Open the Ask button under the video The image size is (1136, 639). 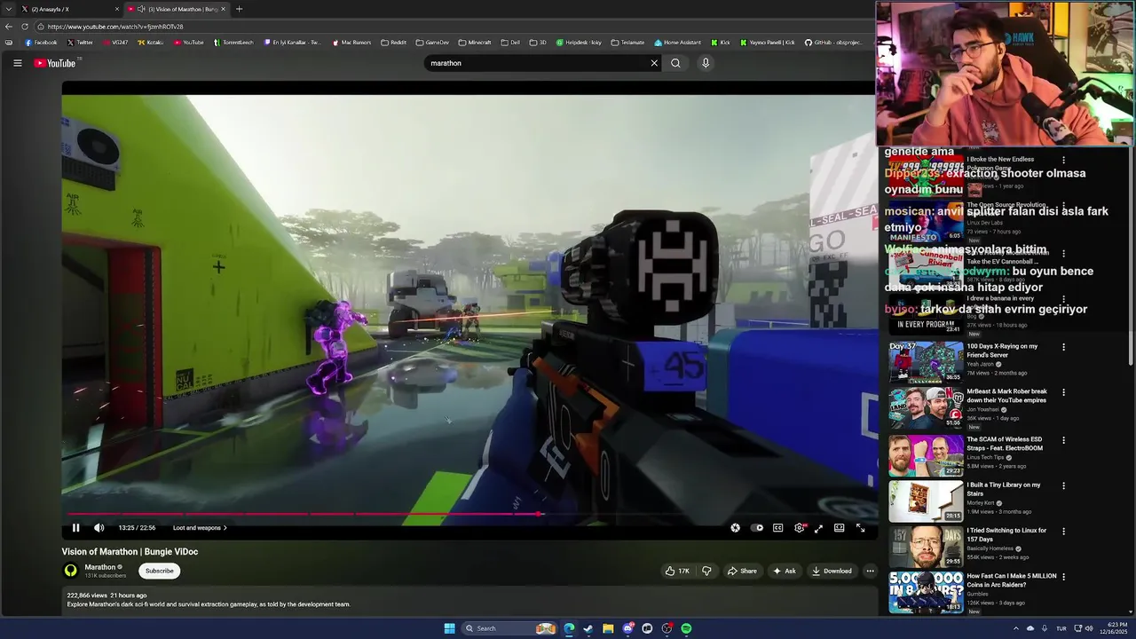coord(785,571)
